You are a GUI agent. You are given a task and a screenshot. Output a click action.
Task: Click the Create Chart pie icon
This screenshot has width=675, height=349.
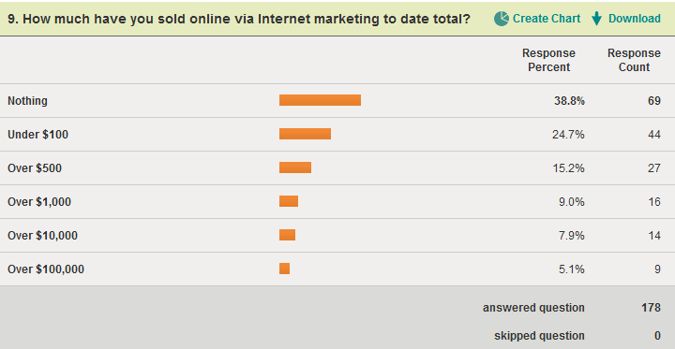click(501, 19)
